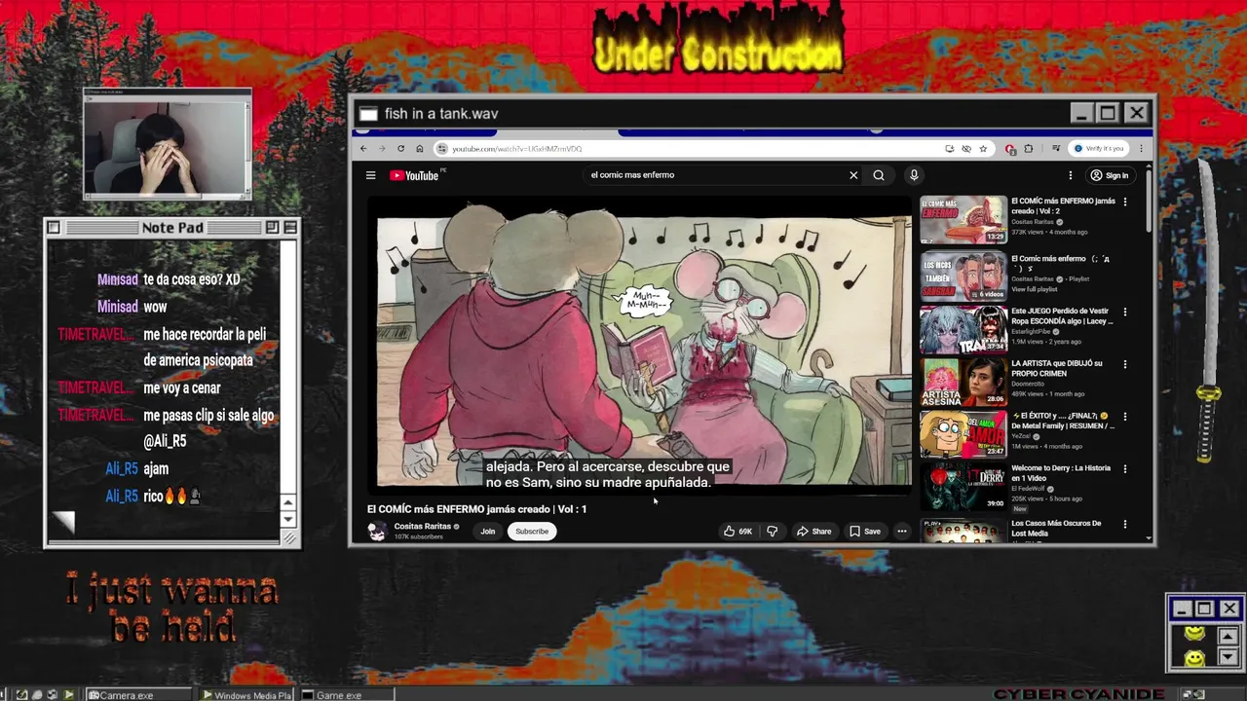The width and height of the screenshot is (1247, 701).
Task: Open the 'LOS RICOS TAMBIÉN SANGRAN' playlist thumbnail
Action: (964, 277)
